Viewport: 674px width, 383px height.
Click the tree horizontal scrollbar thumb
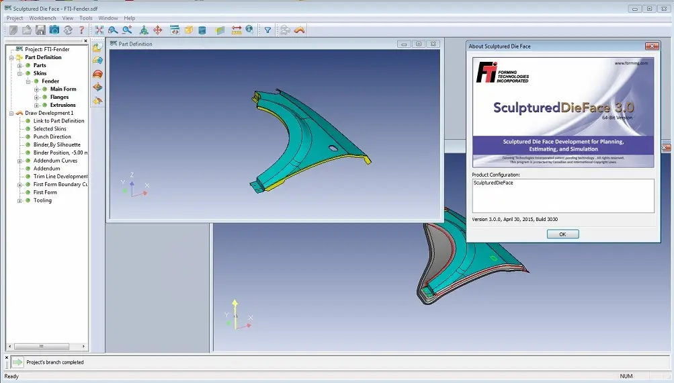point(41,346)
